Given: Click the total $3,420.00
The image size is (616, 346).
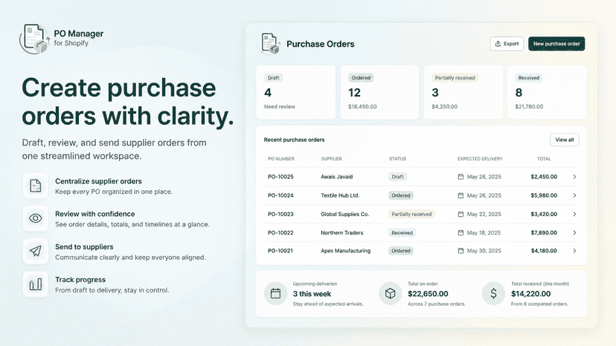Looking at the screenshot, I should click(x=544, y=214).
